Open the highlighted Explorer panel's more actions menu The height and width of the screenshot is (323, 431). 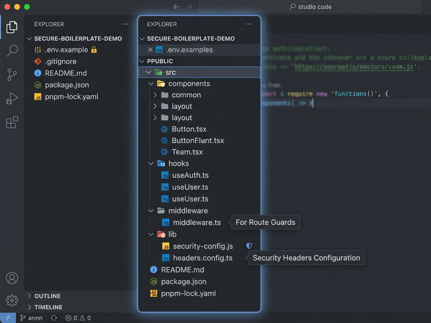[x=249, y=24]
